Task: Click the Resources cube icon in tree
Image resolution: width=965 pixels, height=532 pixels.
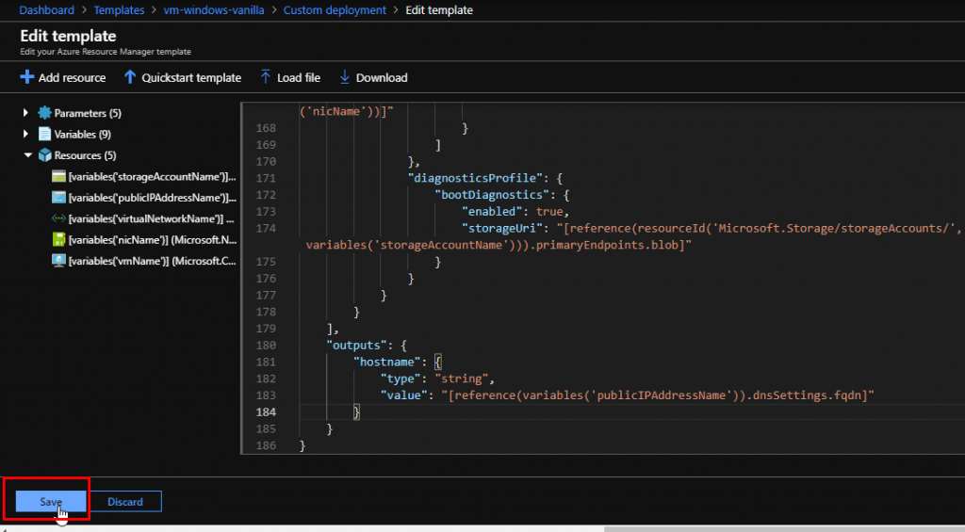Action: coord(44,155)
